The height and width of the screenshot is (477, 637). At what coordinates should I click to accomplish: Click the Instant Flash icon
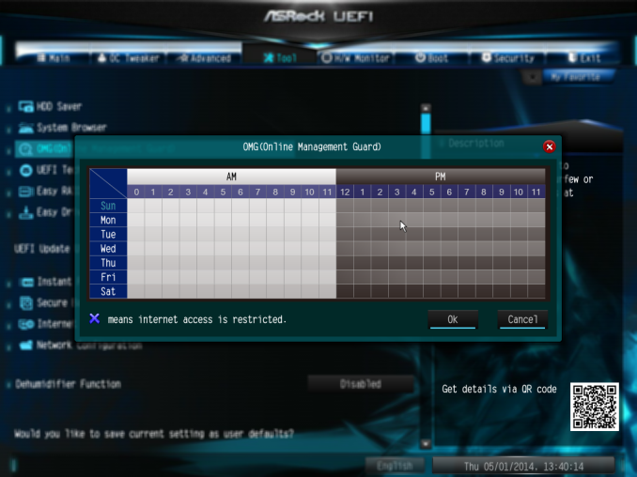[x=27, y=282]
